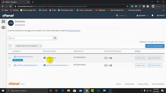Toggle Force HTTPS for portfolio subdomain

[x=106, y=65]
